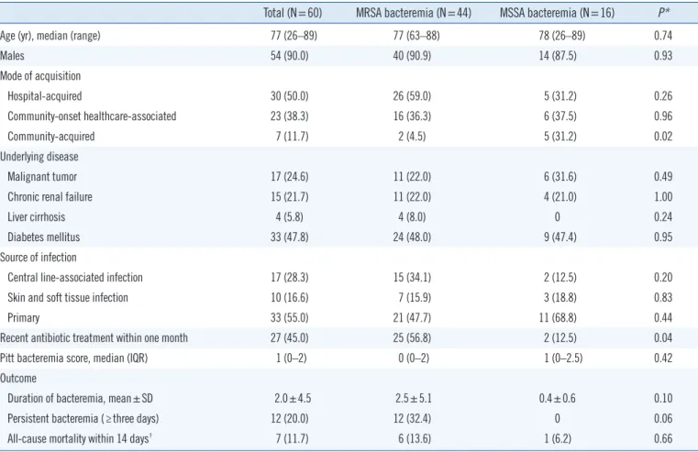Select the 'Underlying disease' section heading

click(39, 157)
